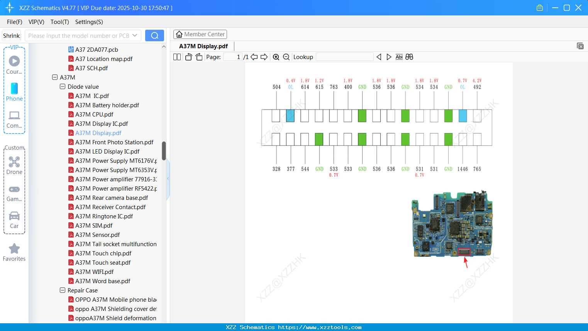This screenshot has width=588, height=331.
Task: Click the blue search magnifier button
Action: pyautogui.click(x=154, y=35)
